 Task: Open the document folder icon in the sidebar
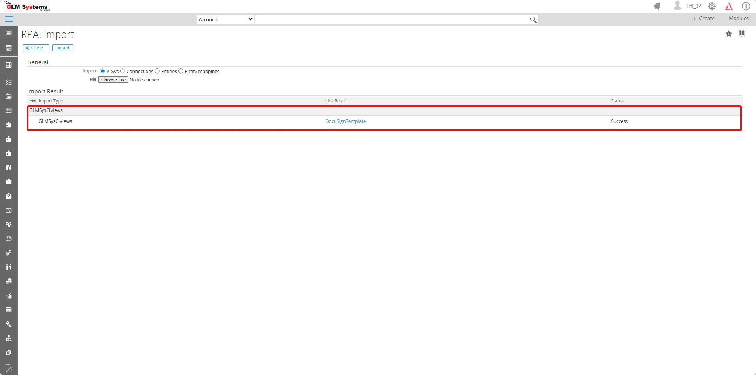click(x=9, y=210)
